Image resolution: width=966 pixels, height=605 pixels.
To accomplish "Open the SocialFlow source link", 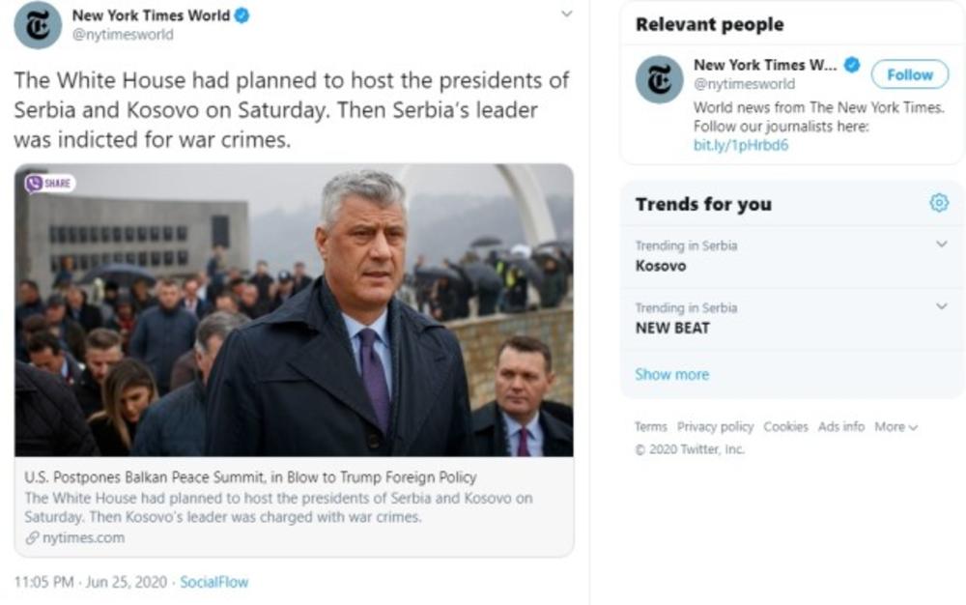I will [x=213, y=582].
